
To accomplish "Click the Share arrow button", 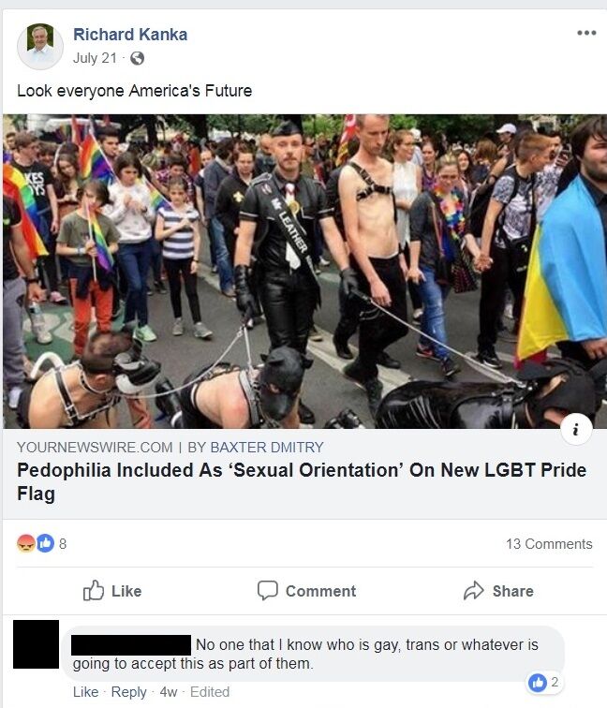I will click(x=498, y=591).
